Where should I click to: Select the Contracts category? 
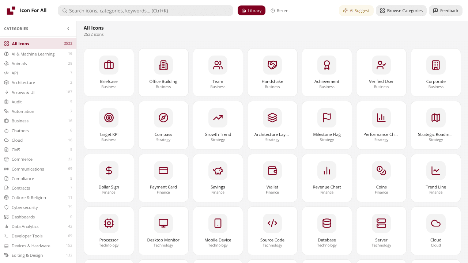tap(38, 188)
